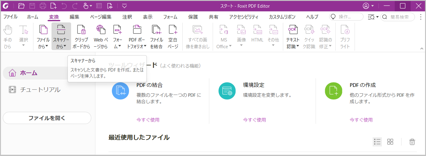
Task: Click 今すぐ使用 under PDF の結合
Action: coord(148,120)
